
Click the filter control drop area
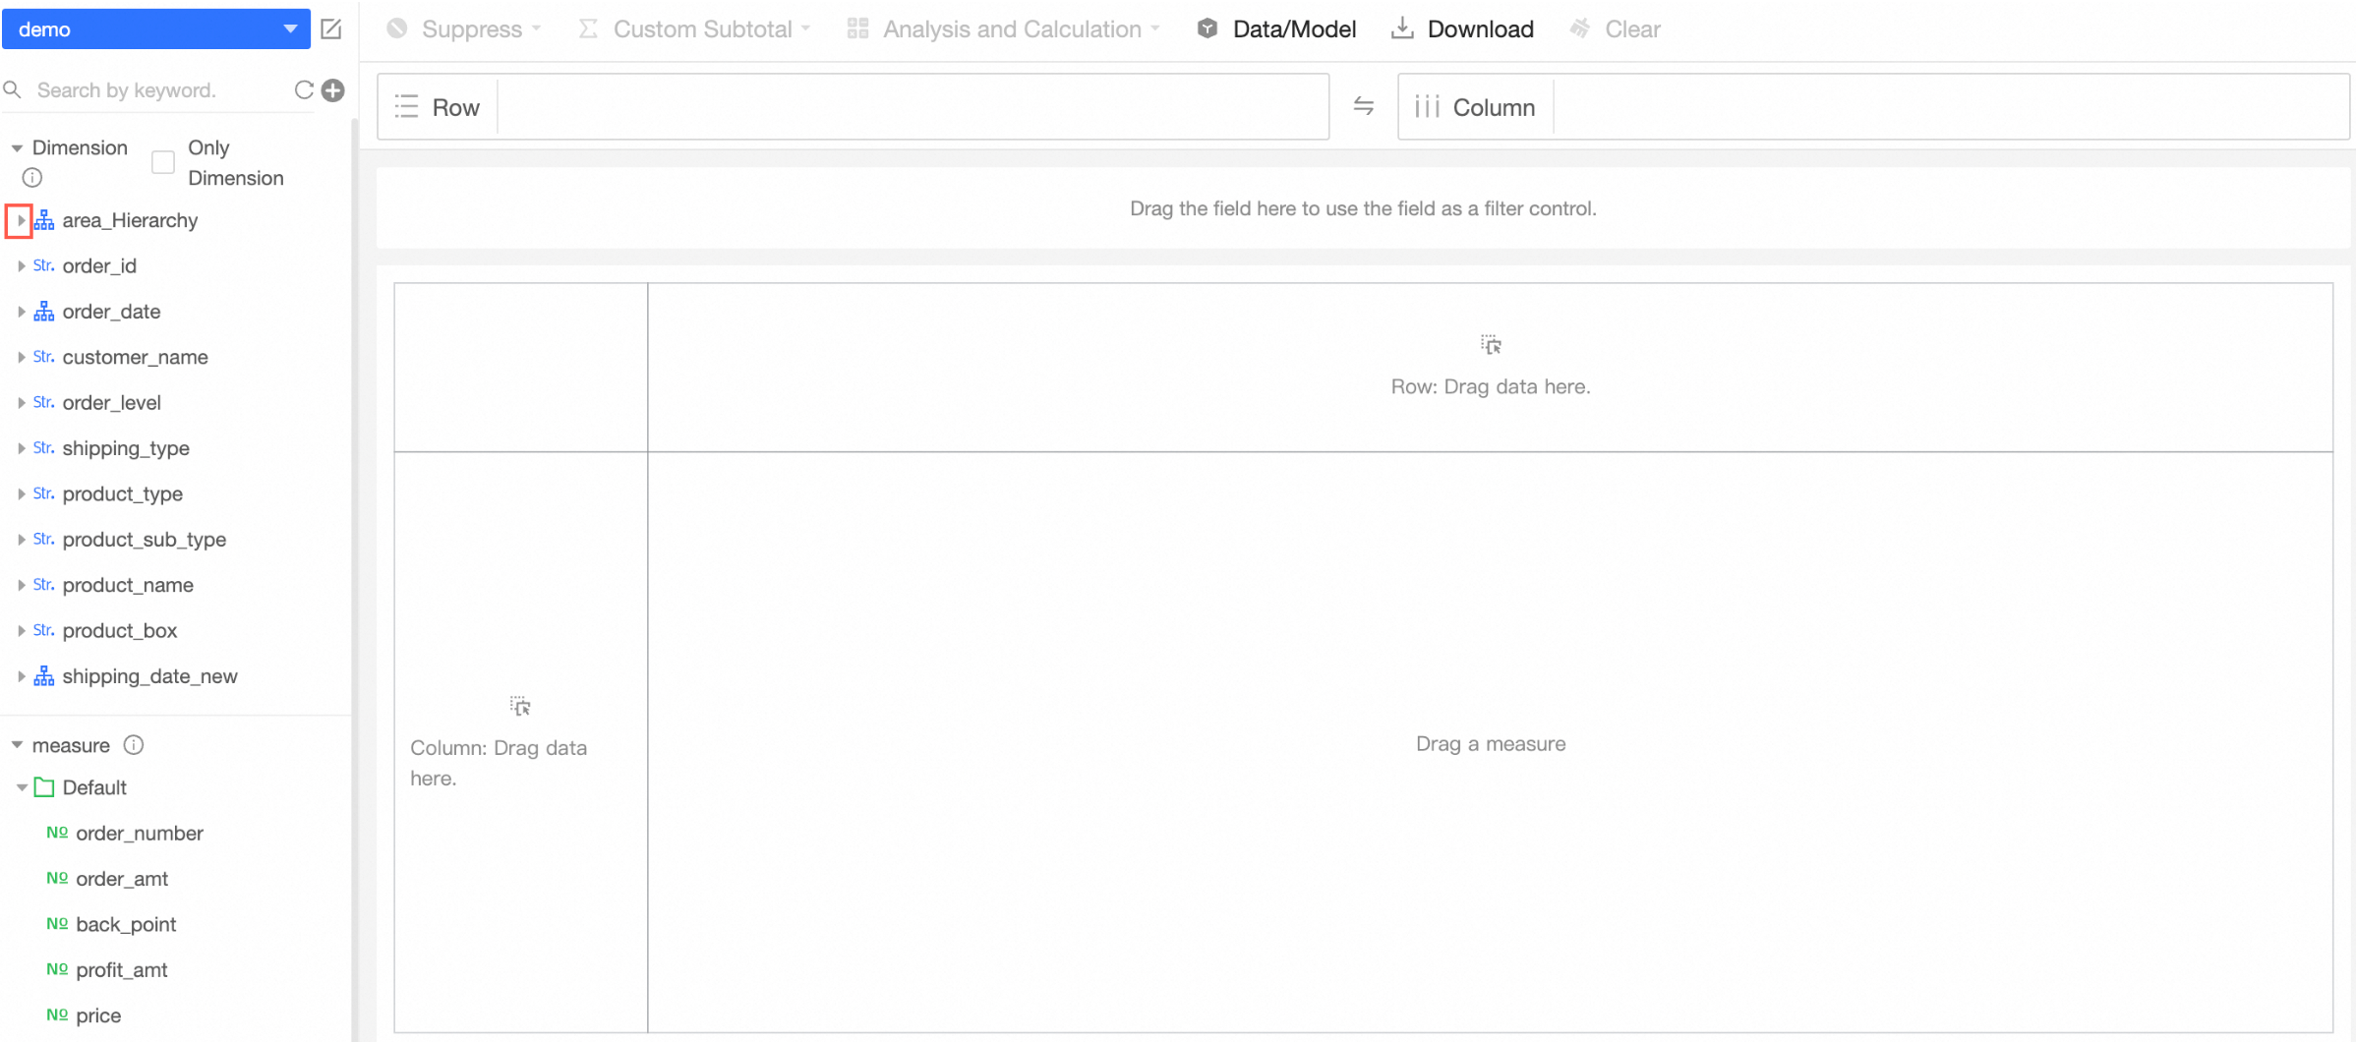point(1363,208)
